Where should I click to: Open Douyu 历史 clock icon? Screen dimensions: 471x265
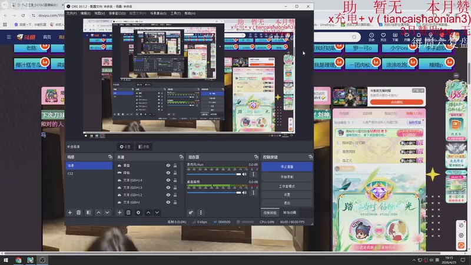tap(372, 37)
